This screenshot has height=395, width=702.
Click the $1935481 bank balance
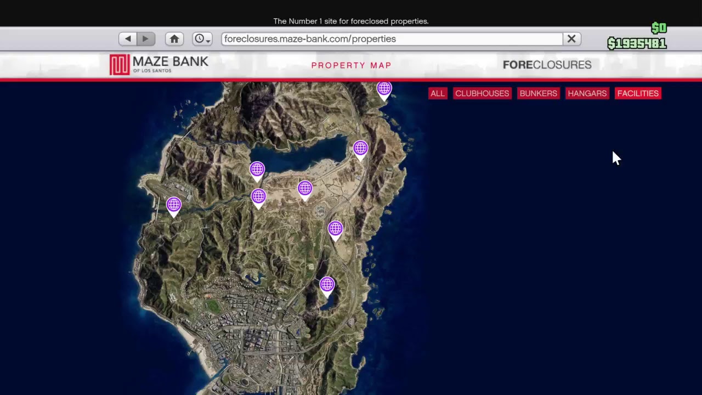[637, 43]
